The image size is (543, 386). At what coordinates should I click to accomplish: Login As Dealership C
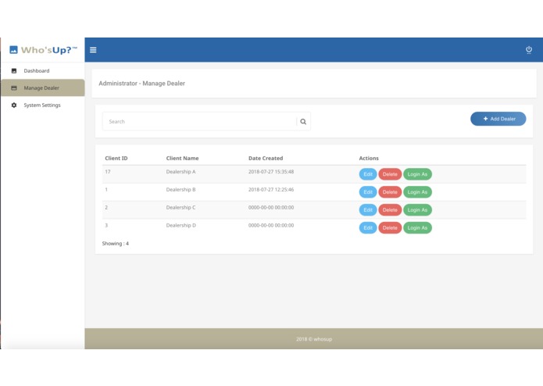click(x=418, y=209)
